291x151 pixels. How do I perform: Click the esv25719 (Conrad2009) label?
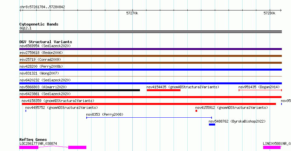click(40, 59)
